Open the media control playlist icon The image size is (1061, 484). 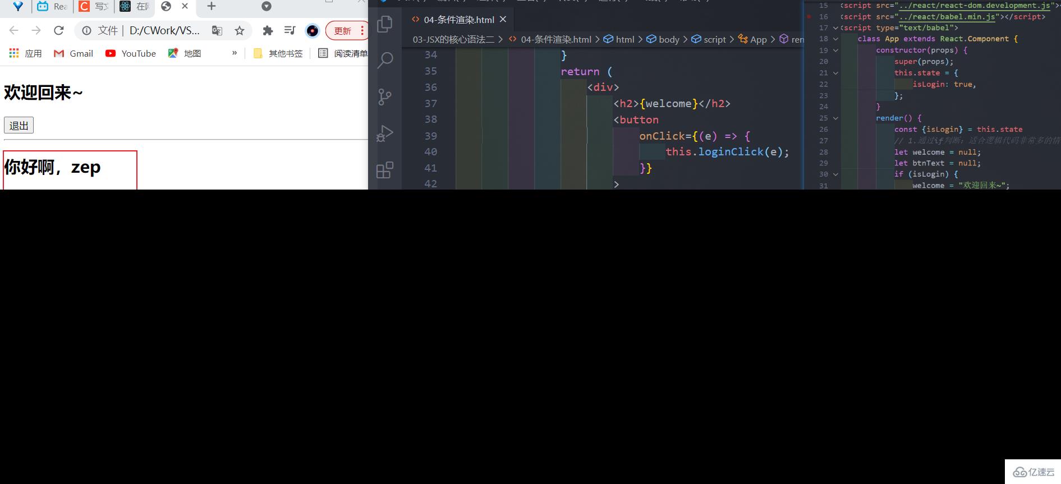290,30
